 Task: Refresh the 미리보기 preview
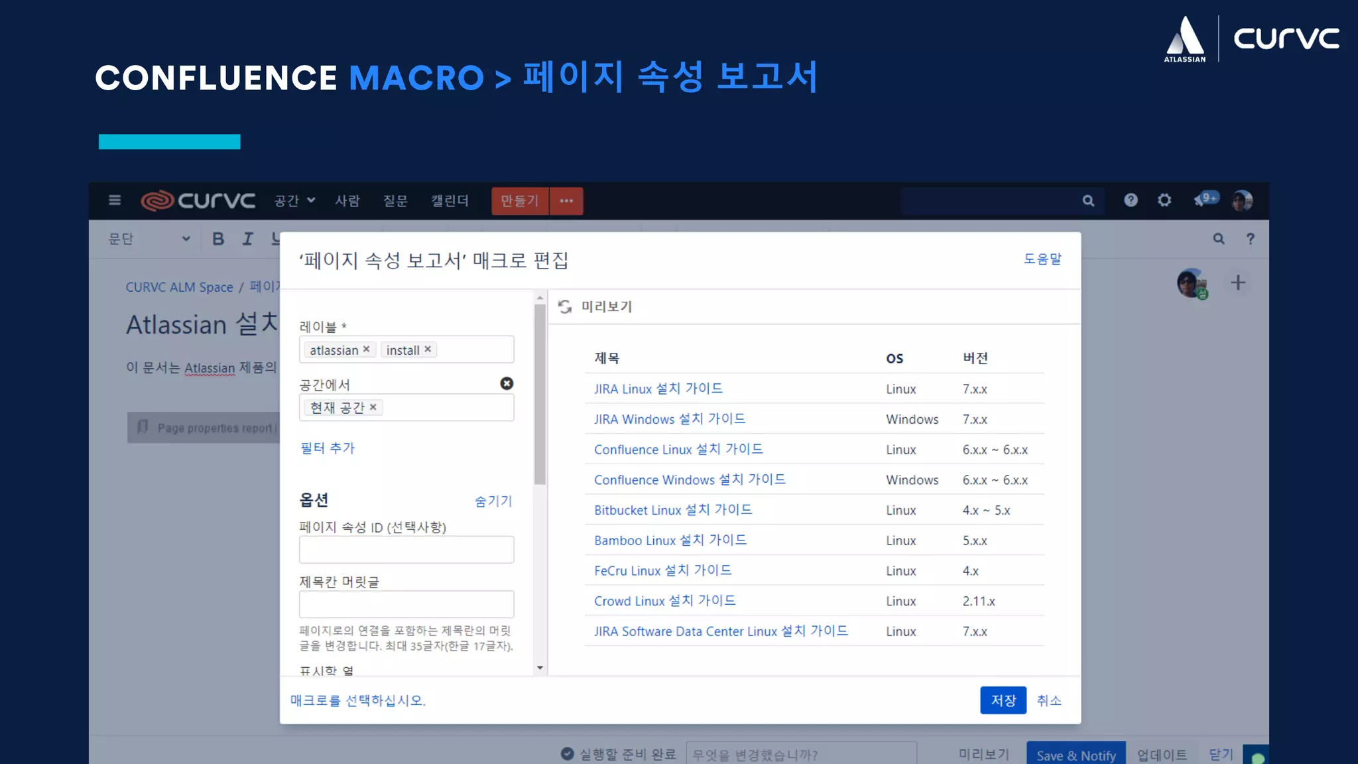click(x=565, y=306)
